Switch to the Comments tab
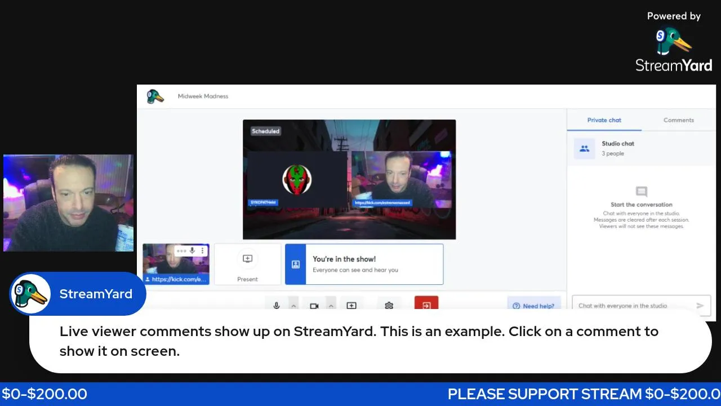The width and height of the screenshot is (721, 406). (x=678, y=120)
